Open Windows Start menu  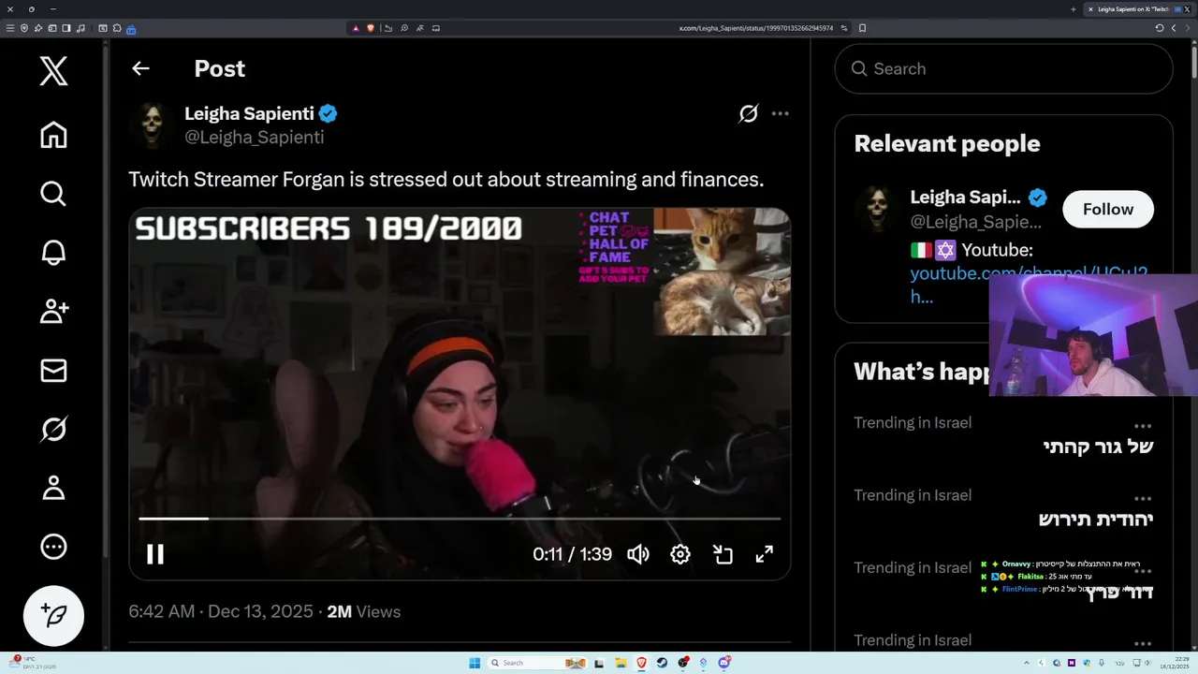click(475, 663)
